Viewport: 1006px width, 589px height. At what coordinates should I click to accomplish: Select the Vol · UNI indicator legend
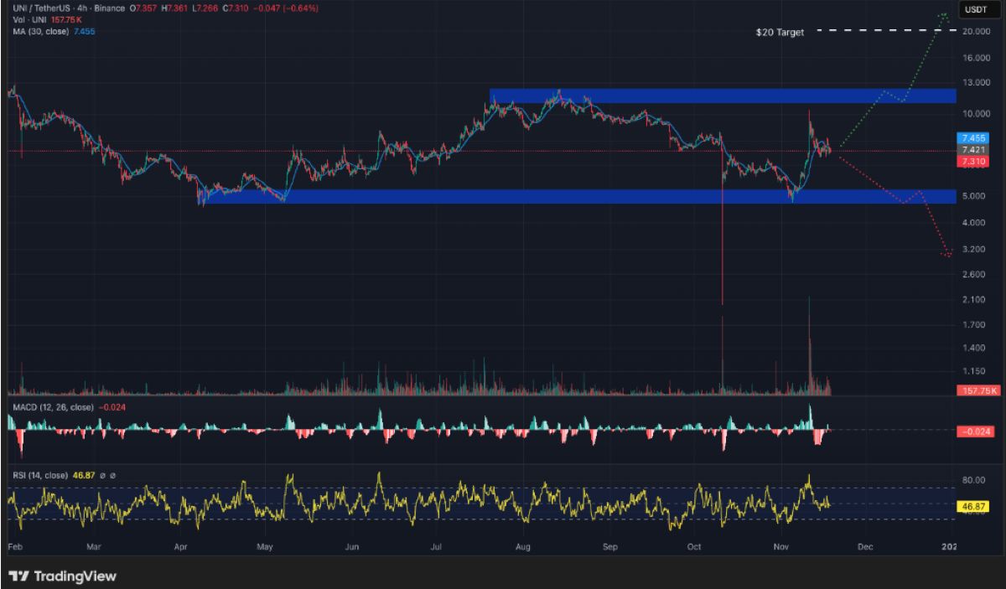tap(28, 19)
